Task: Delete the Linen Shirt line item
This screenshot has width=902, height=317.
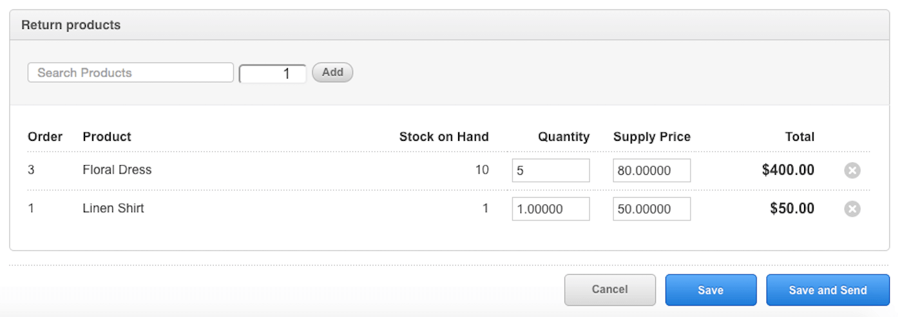Action: 852,209
